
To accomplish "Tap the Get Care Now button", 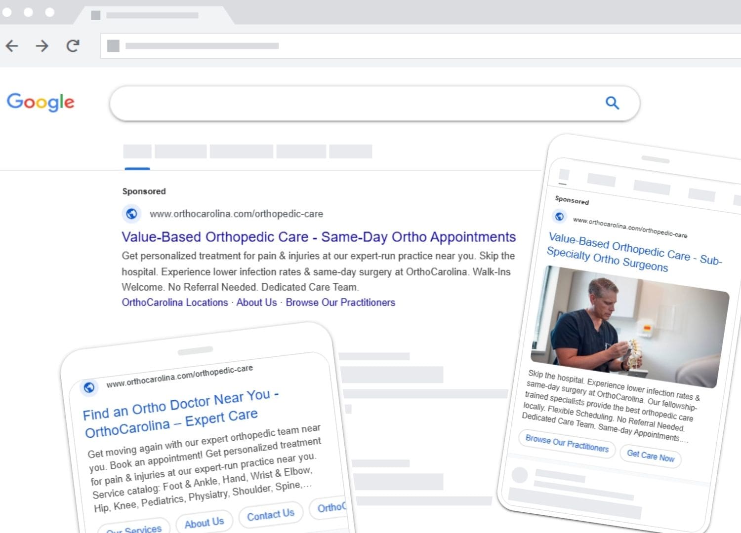I will pyautogui.click(x=650, y=456).
